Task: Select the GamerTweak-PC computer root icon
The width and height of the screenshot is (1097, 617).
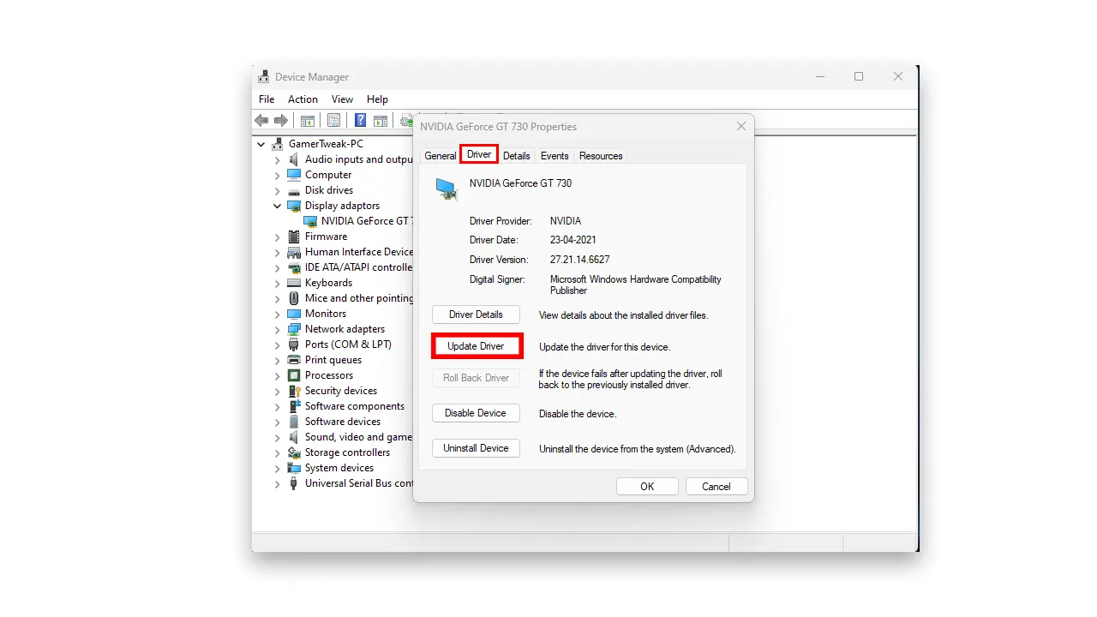Action: pos(278,144)
